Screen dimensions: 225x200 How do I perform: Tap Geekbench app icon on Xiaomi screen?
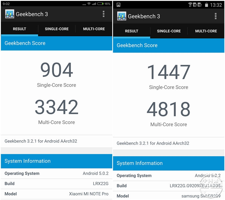tap(10, 14)
